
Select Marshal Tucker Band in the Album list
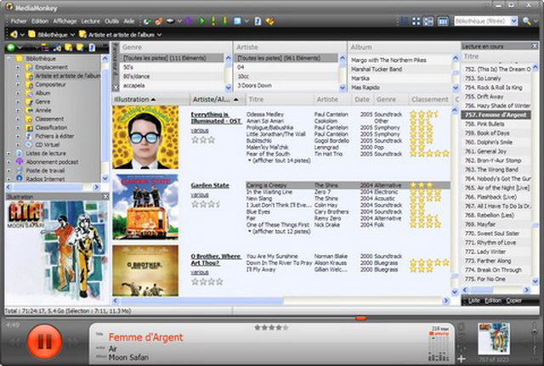coord(400,69)
